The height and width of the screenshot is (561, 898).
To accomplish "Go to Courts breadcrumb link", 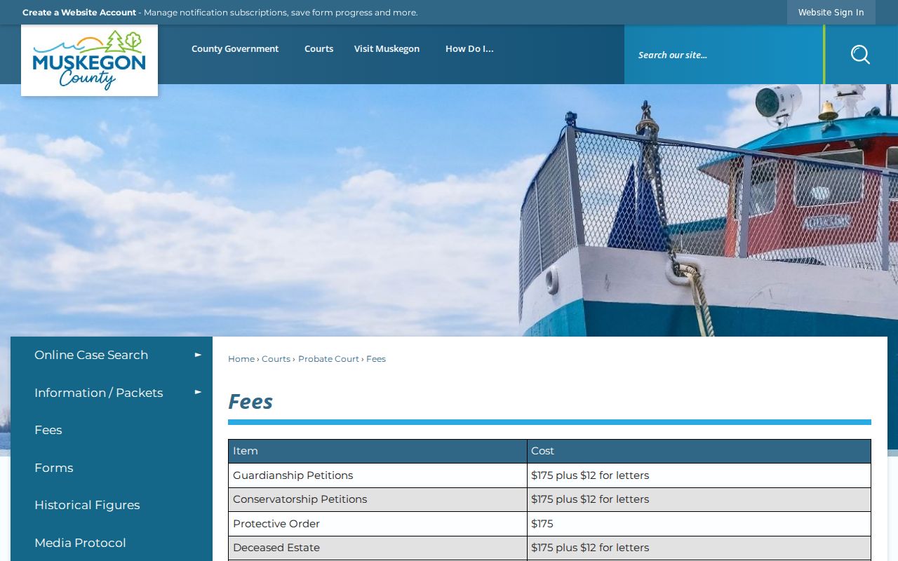I will point(276,359).
